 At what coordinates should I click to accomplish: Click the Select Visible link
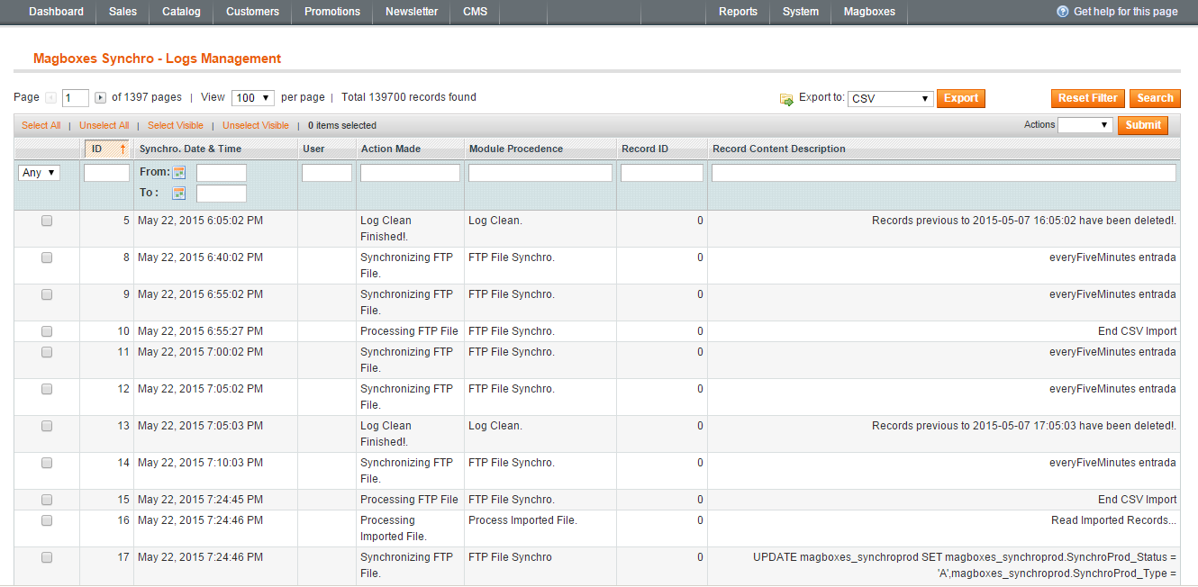(x=176, y=126)
